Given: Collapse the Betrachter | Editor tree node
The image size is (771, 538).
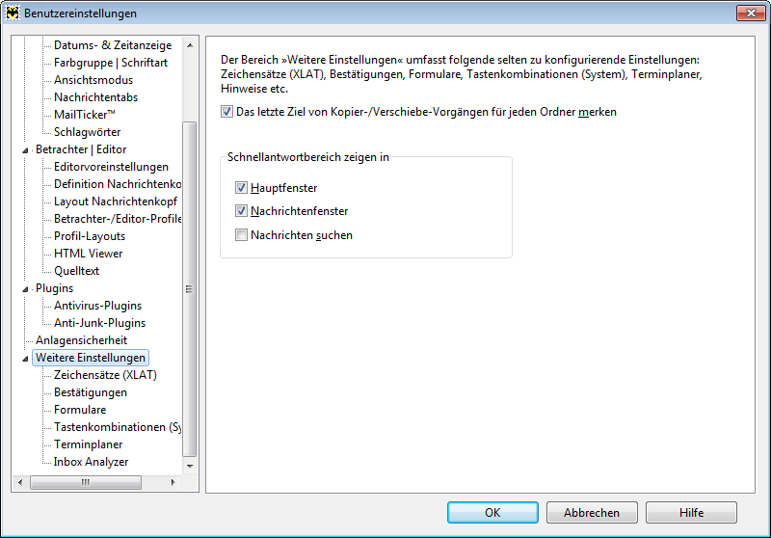Looking at the screenshot, I should point(26,150).
